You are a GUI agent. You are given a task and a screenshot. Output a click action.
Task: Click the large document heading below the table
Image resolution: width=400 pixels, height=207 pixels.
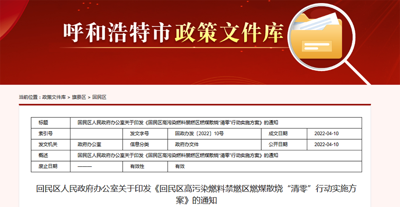click(x=196, y=194)
